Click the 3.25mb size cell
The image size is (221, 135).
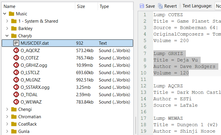[83, 87]
